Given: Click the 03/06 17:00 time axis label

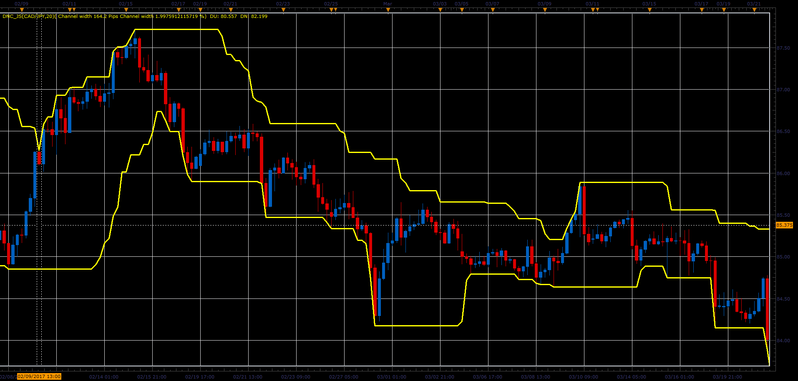Looking at the screenshot, I should coord(488,377).
